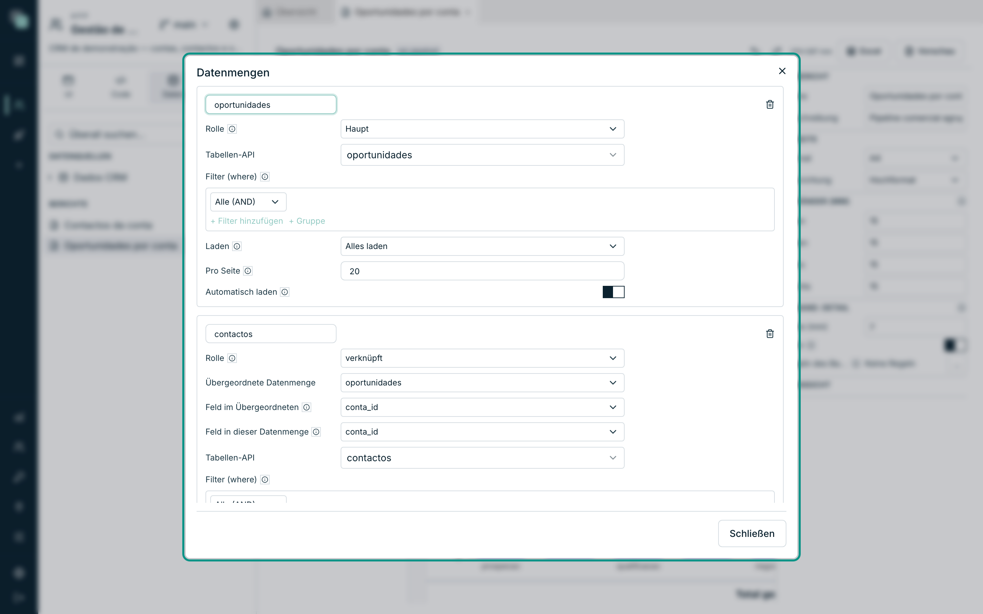Edit the contactos dataset name field
This screenshot has width=983, height=614.
(271, 334)
